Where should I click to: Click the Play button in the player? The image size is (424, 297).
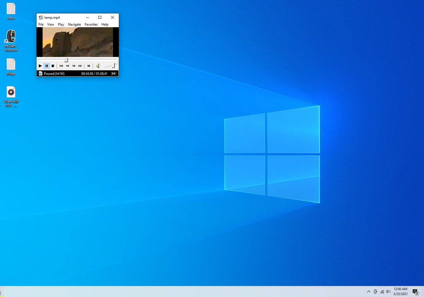pyautogui.click(x=40, y=66)
